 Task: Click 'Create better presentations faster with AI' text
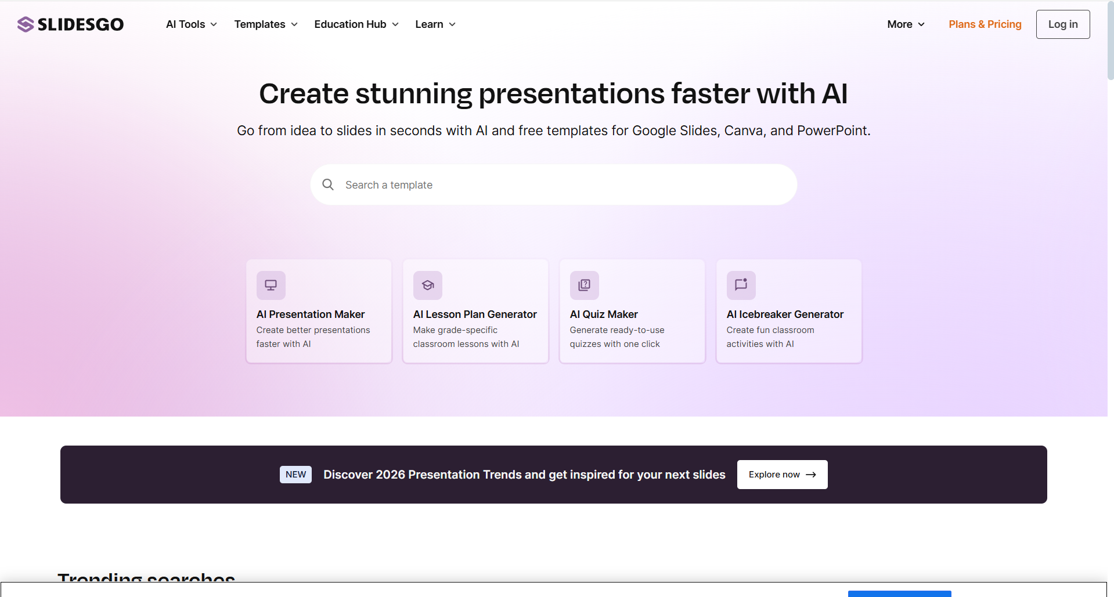coord(313,337)
